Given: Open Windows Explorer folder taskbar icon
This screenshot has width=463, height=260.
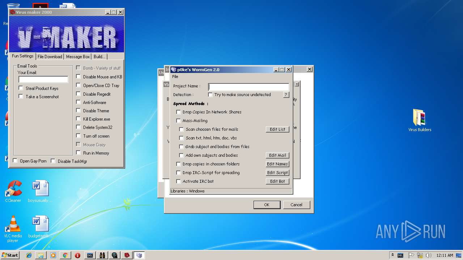Looking at the screenshot, I should 41,255.
